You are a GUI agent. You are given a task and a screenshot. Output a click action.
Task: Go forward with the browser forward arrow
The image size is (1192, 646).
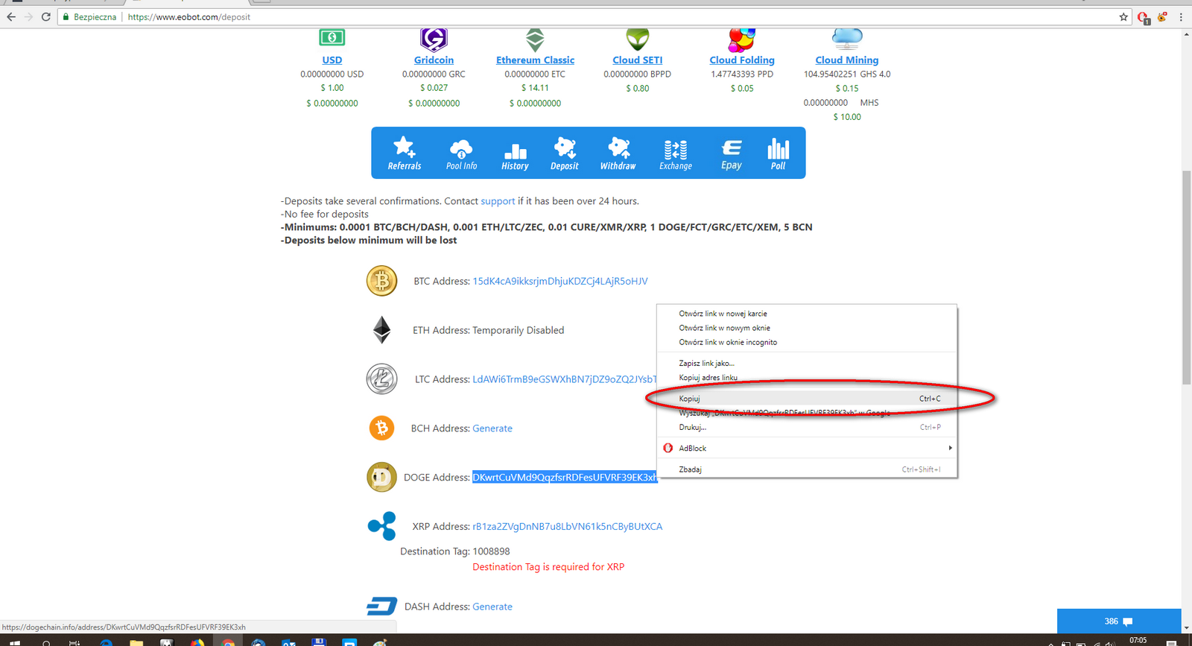pyautogui.click(x=29, y=16)
